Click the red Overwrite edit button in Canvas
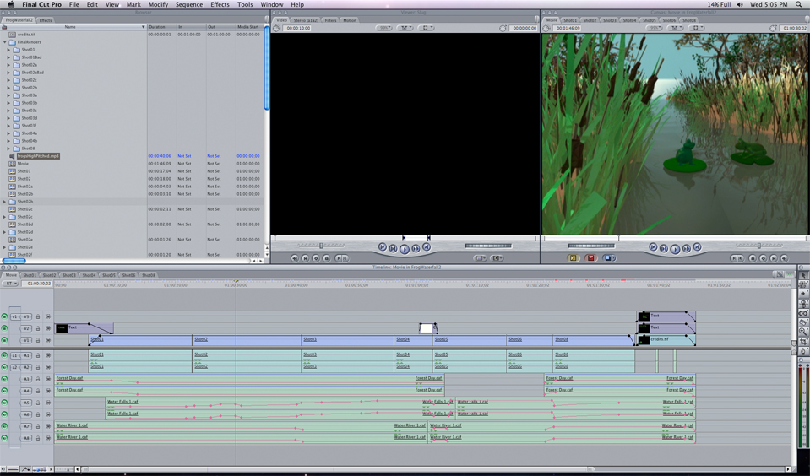 click(x=591, y=258)
